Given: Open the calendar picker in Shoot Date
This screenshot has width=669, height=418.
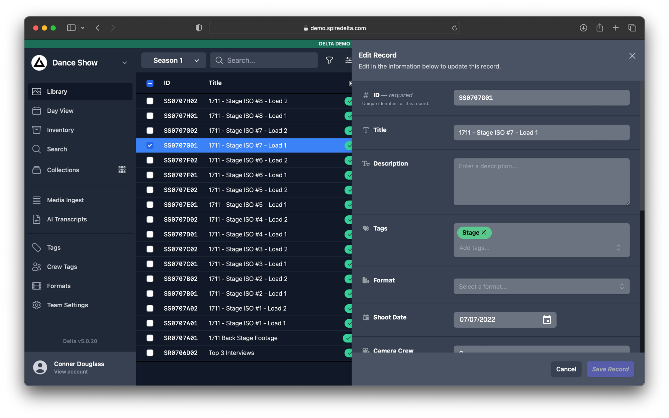Looking at the screenshot, I should 547,319.
